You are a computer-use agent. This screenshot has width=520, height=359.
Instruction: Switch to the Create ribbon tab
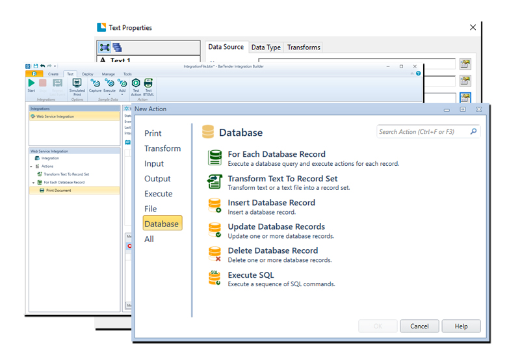point(53,74)
